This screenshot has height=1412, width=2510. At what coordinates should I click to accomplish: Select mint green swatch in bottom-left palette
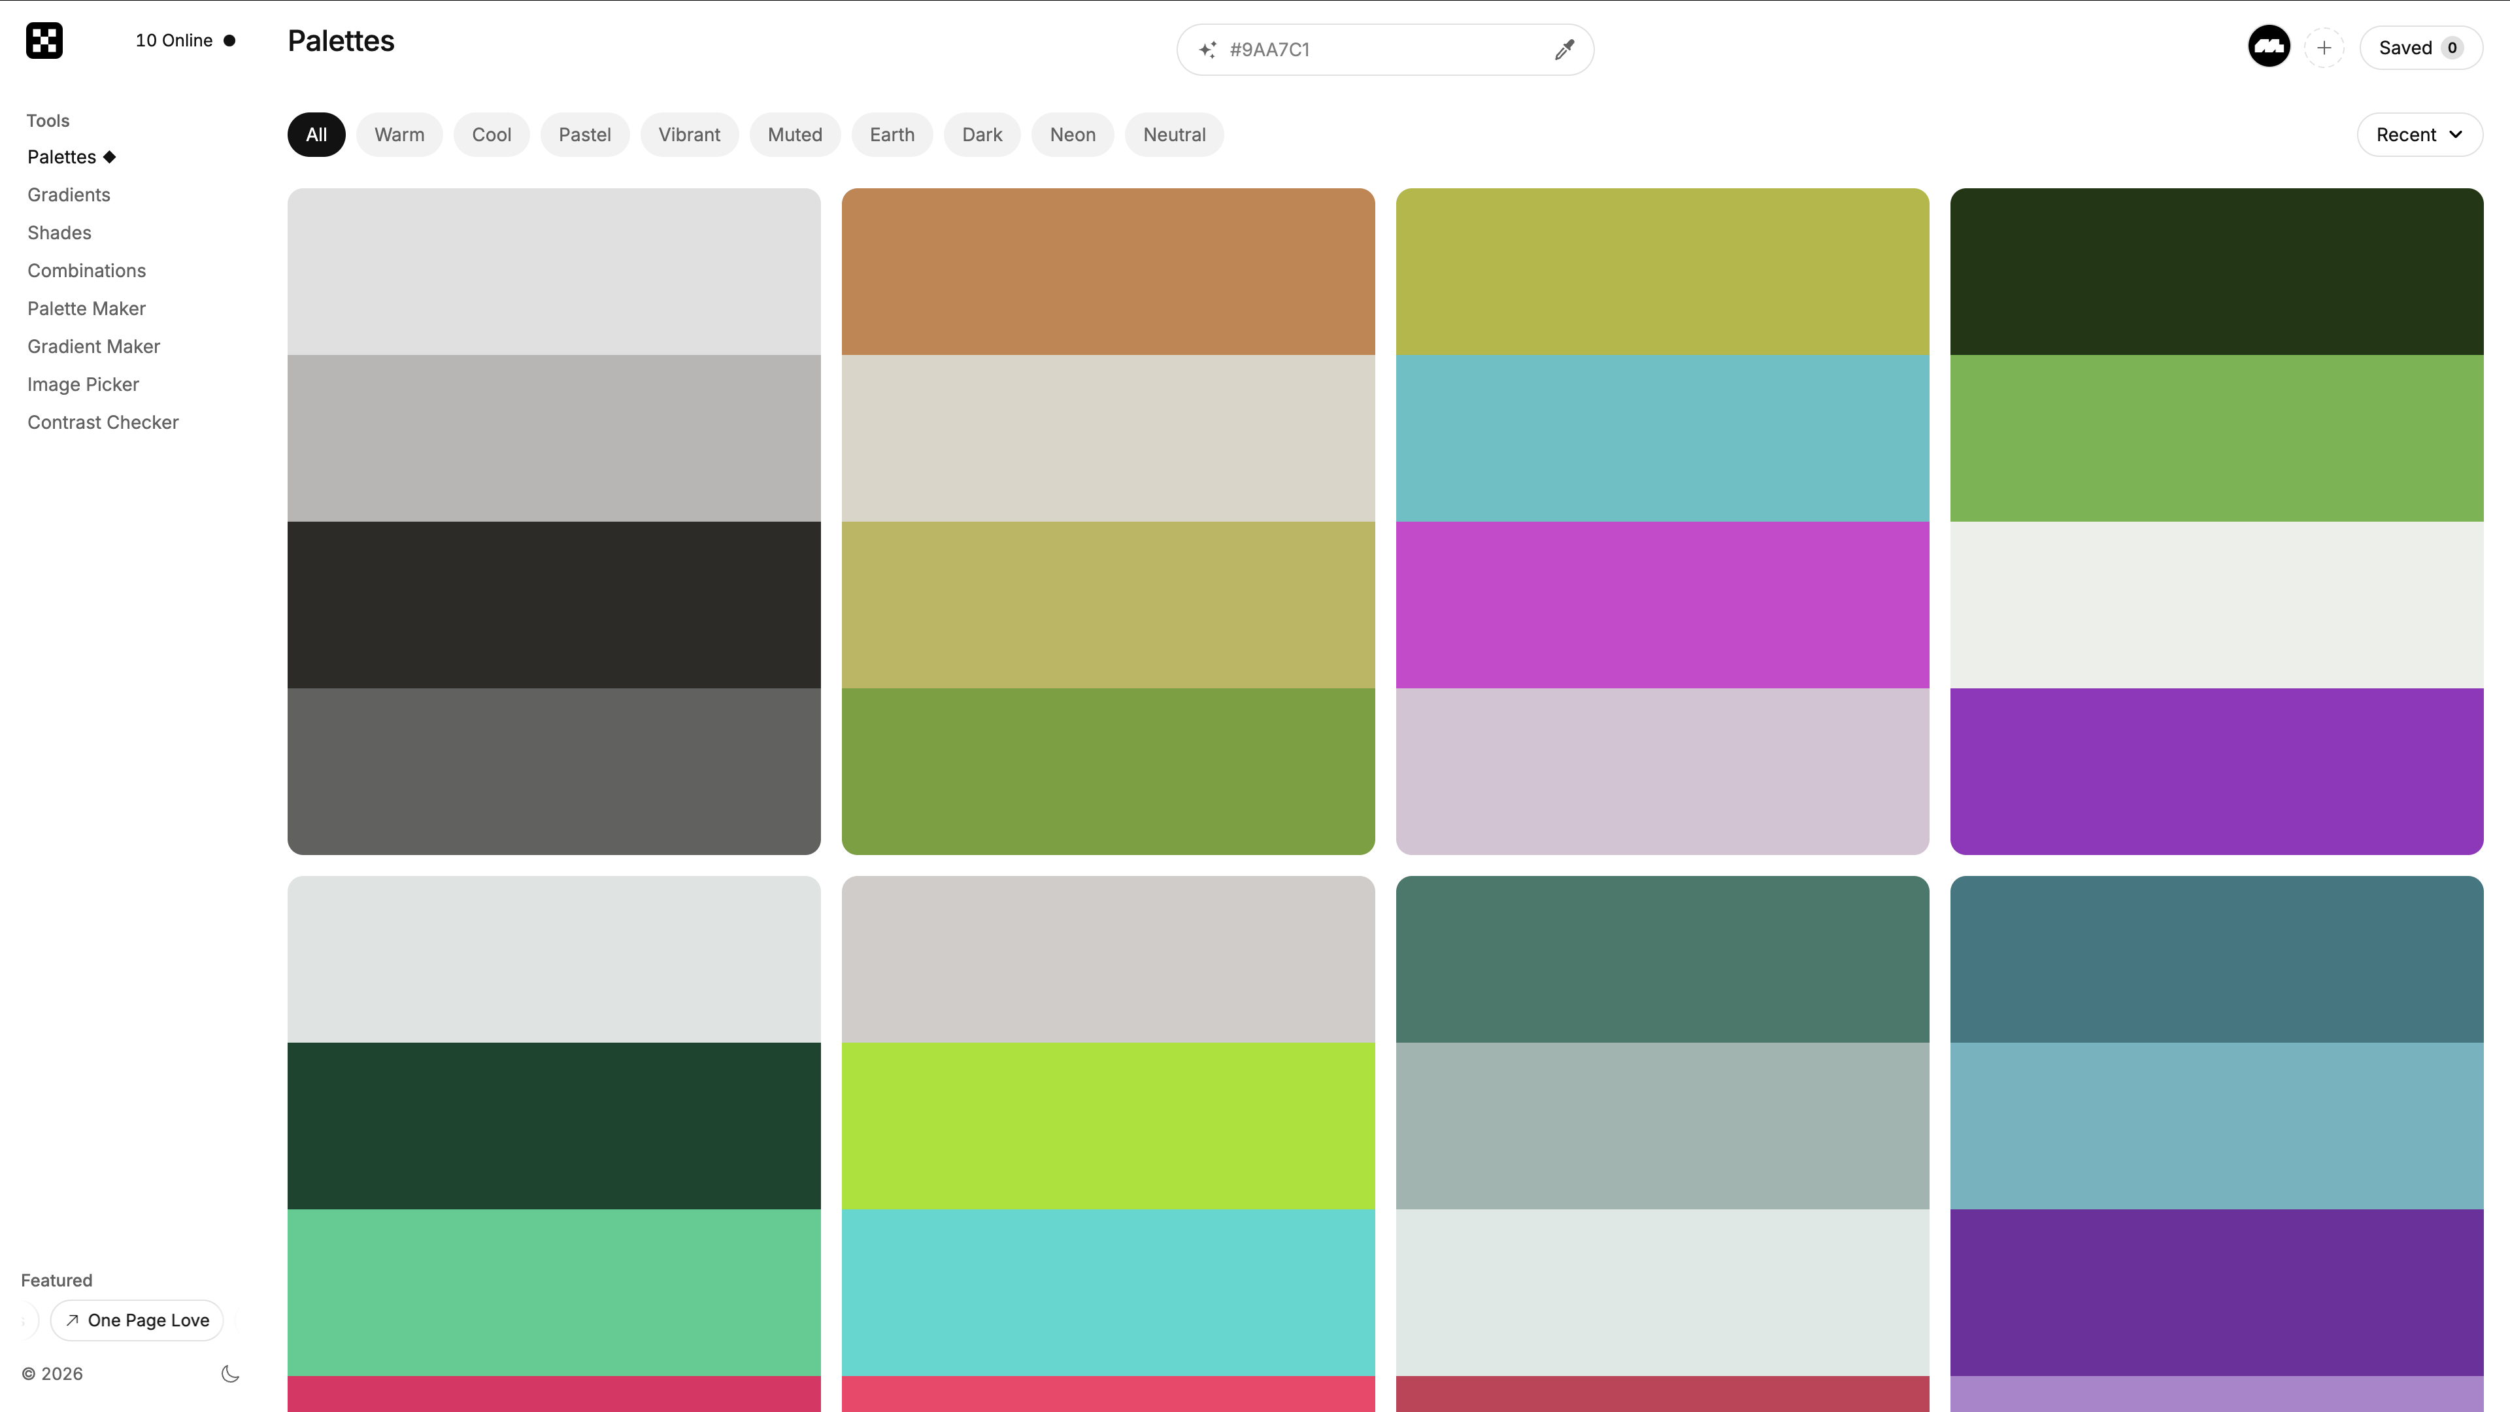(554, 1293)
